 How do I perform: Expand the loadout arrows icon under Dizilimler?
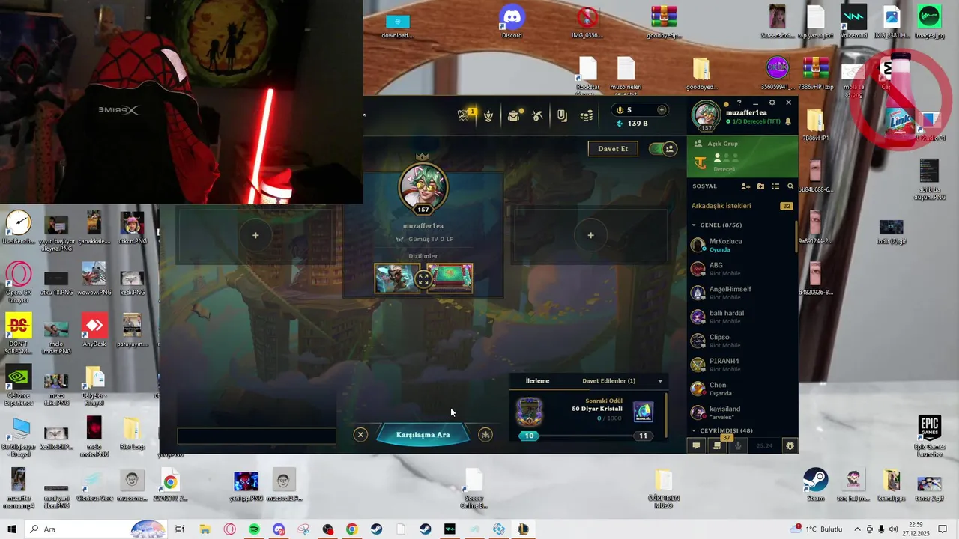pyautogui.click(x=423, y=278)
